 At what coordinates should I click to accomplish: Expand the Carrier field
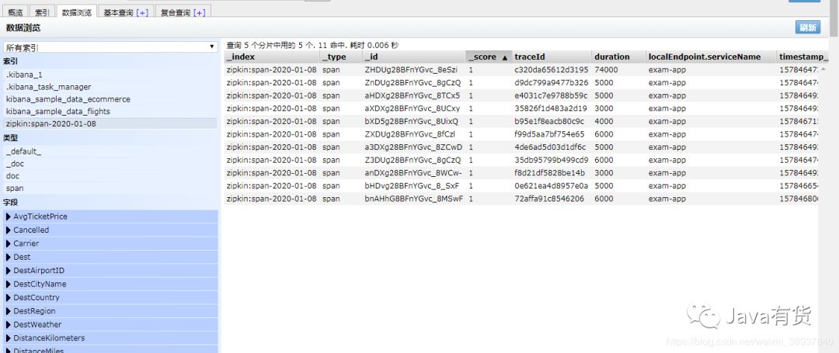(111, 244)
